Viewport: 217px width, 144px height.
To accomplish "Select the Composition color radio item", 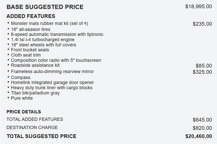I will click(56, 60).
